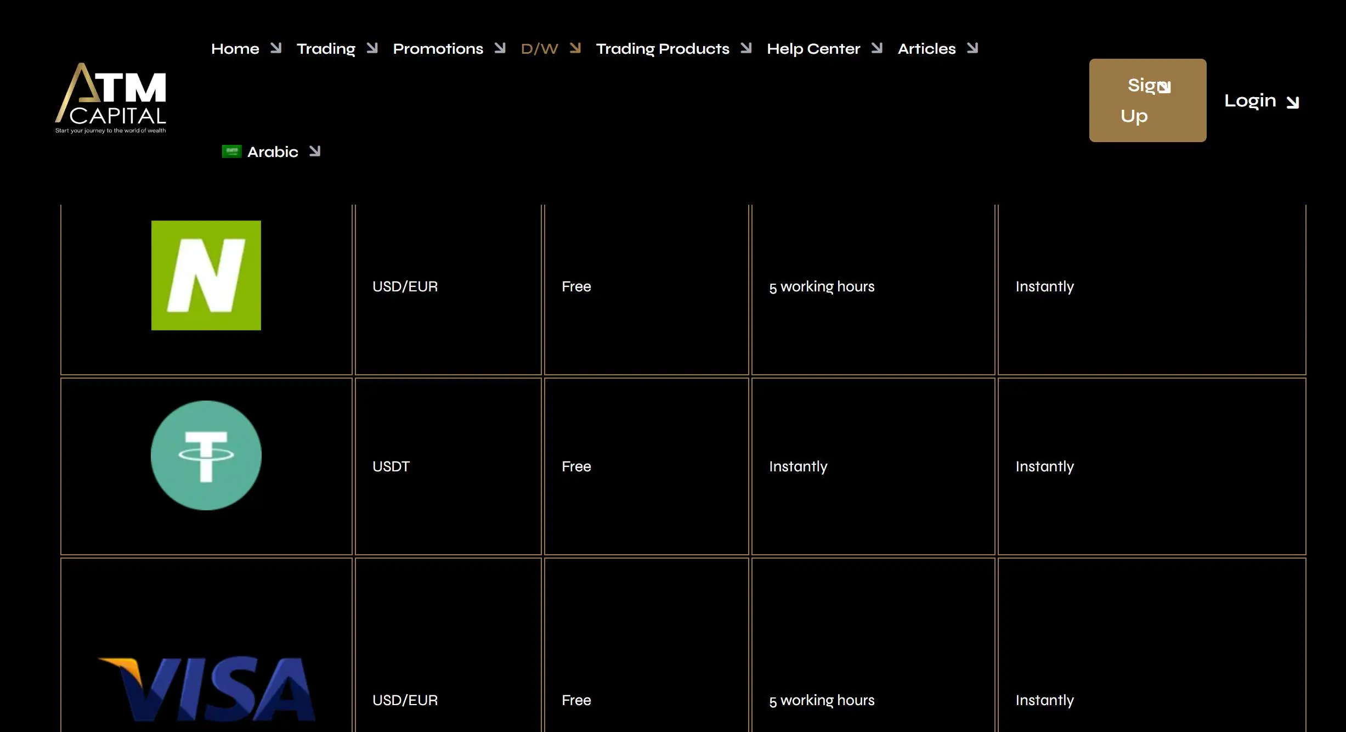Open the Promotions menu
The width and height of the screenshot is (1346, 732).
point(438,49)
